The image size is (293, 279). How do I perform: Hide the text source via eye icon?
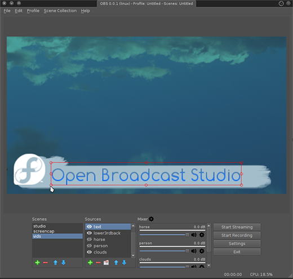pos(89,227)
